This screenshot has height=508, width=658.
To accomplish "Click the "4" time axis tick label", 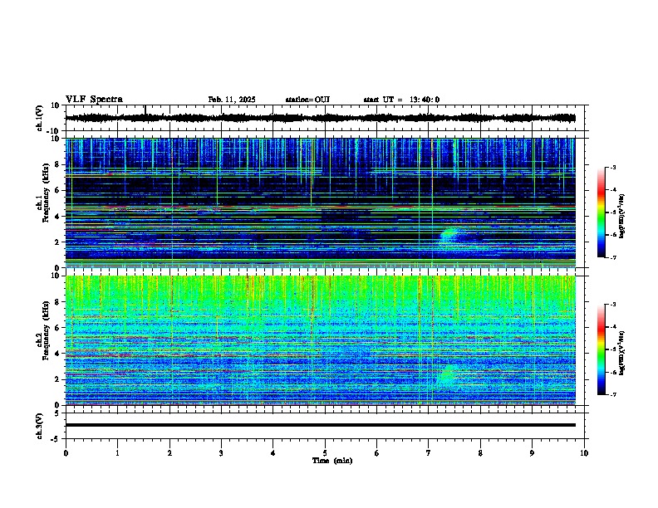I will [x=273, y=453].
